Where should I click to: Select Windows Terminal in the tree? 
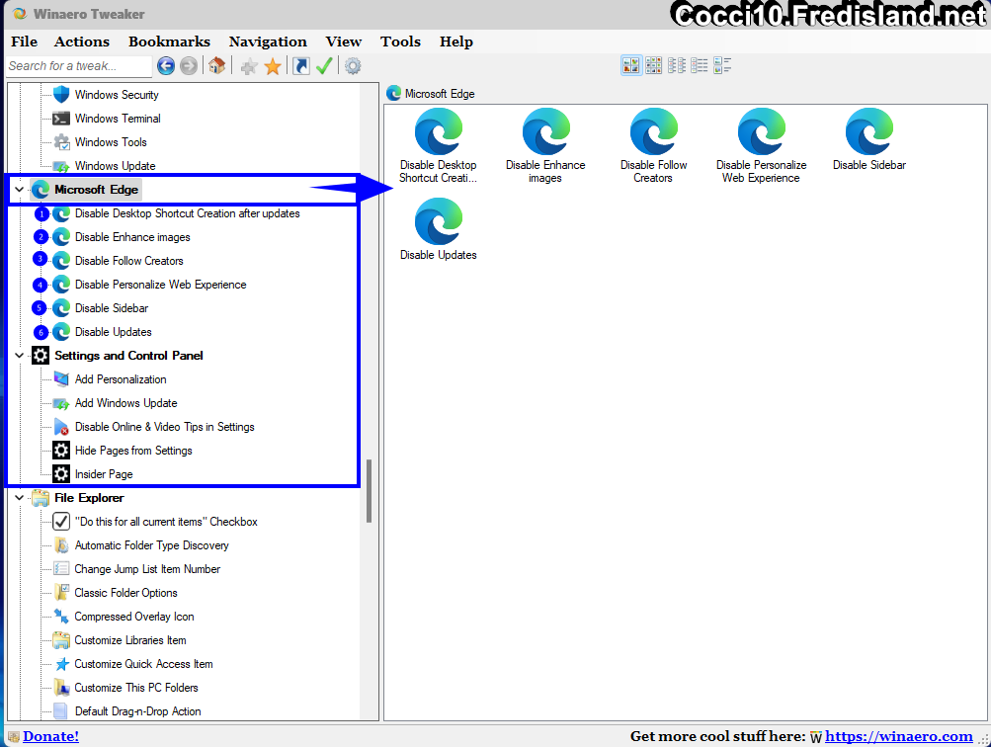coord(118,119)
